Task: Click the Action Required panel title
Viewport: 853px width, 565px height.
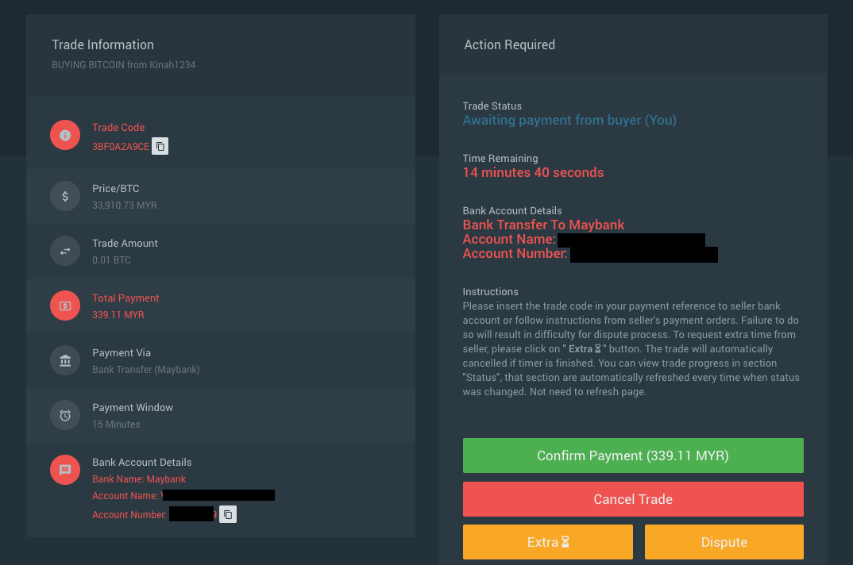Action: pyautogui.click(x=510, y=44)
